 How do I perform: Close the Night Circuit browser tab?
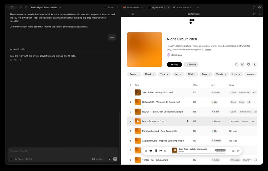tap(168, 8)
